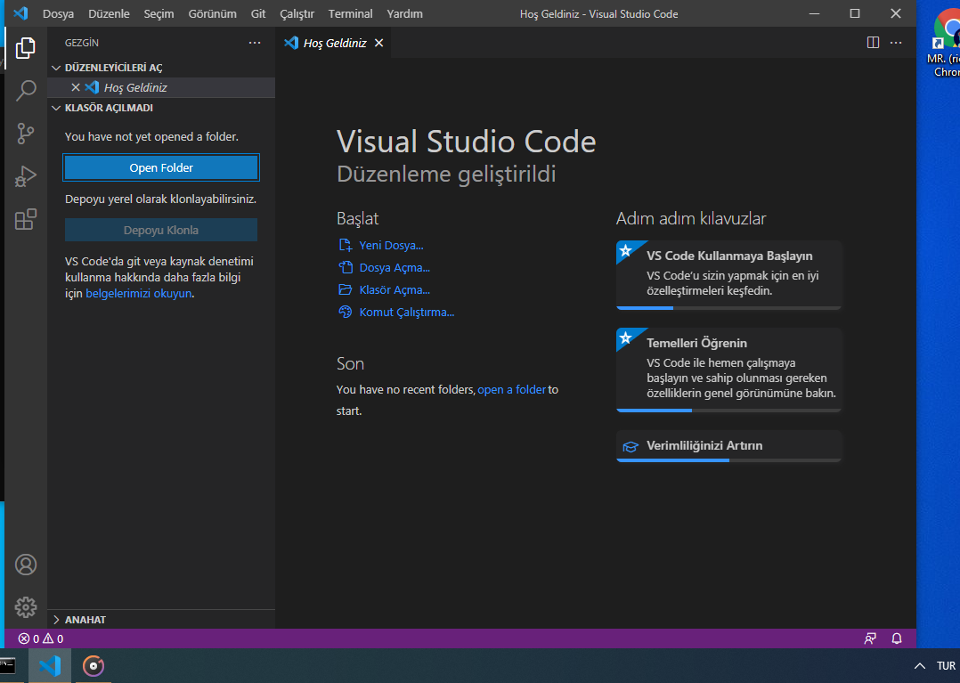Open the Source Control view icon
The height and width of the screenshot is (683, 960).
[x=26, y=134]
